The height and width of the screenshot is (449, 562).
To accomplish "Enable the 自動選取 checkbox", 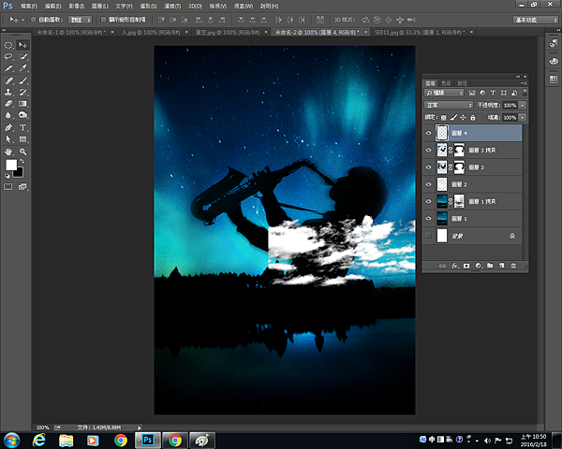I will [34, 19].
